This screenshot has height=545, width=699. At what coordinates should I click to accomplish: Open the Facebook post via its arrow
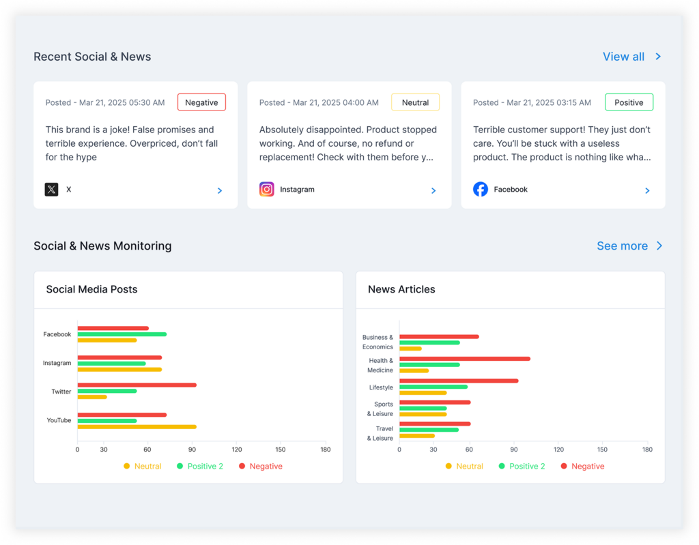click(x=647, y=191)
